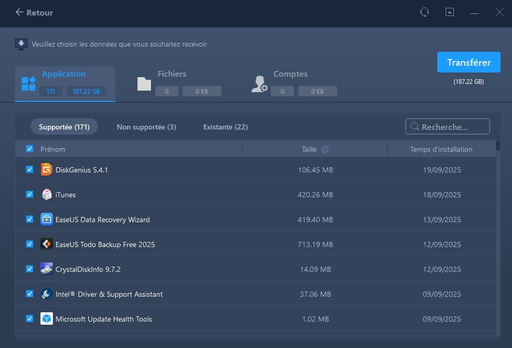512x348 pixels.
Task: Click the size info icon beside Taille
Action: point(325,150)
